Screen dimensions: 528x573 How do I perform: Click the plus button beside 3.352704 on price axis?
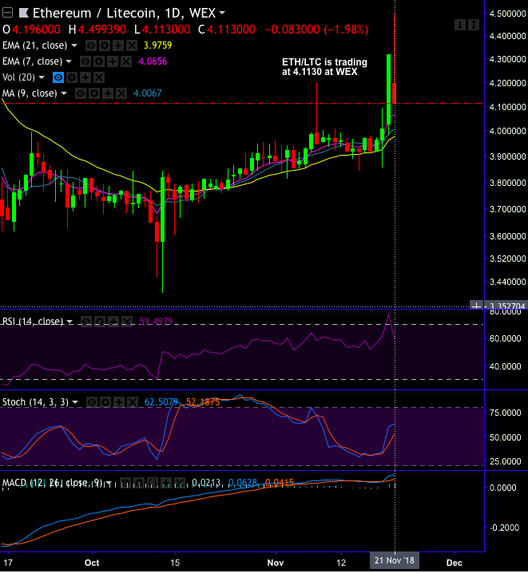click(x=476, y=306)
